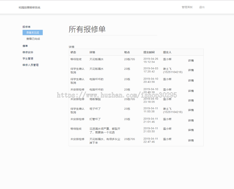Select 查看未完成 in the sidebar

pos(33,33)
